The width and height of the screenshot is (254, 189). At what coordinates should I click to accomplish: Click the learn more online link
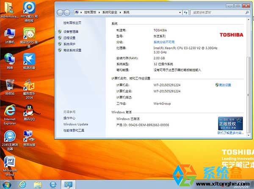coord(230,133)
